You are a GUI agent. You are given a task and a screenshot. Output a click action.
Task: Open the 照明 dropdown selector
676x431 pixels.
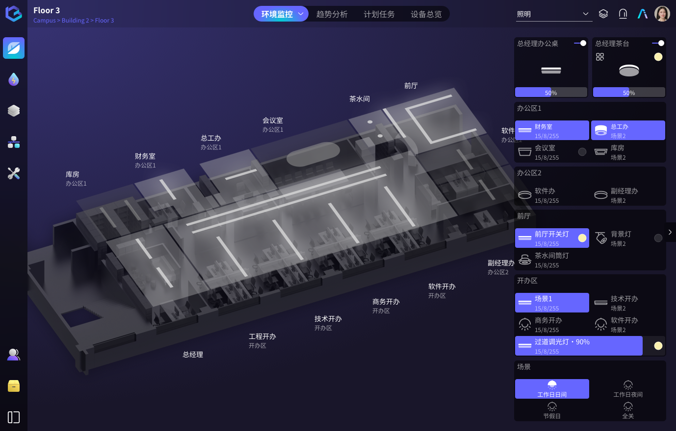tap(553, 14)
